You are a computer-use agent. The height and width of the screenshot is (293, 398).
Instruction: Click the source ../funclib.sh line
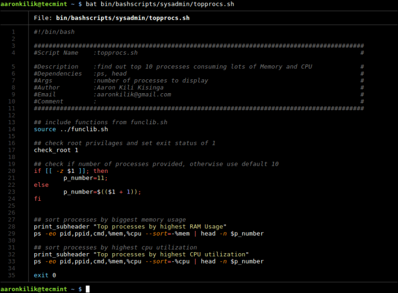click(x=71, y=129)
